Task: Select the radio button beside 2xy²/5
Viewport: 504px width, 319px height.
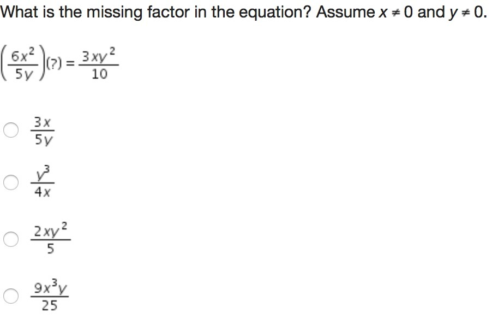Action: 11,239
